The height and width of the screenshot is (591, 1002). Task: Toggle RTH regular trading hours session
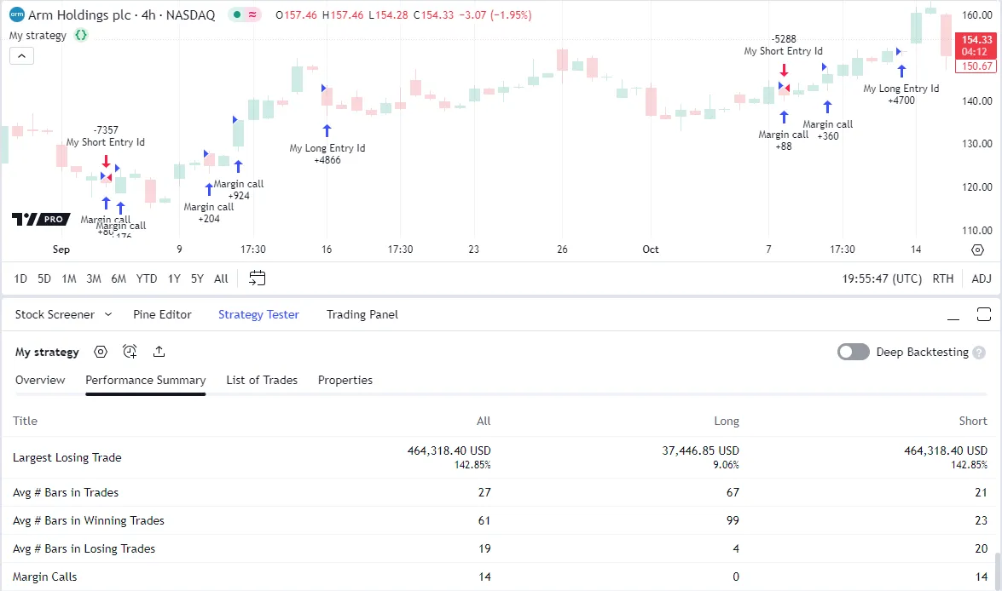click(943, 278)
